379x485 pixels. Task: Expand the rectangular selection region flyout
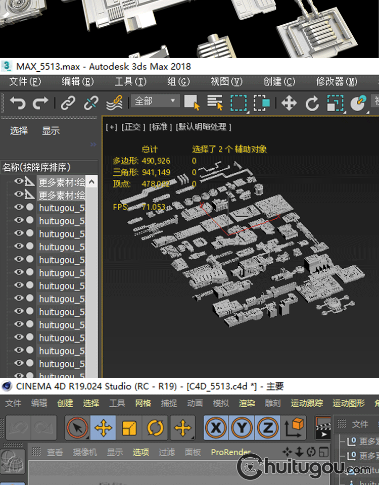point(239,103)
